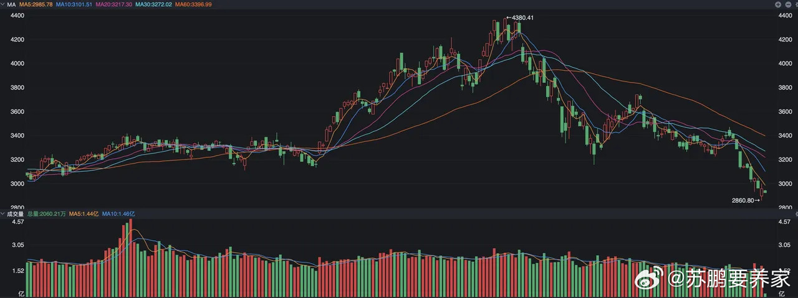Click 4.57 on the left volume axis
The width and height of the screenshot is (798, 298).
[x=18, y=221]
